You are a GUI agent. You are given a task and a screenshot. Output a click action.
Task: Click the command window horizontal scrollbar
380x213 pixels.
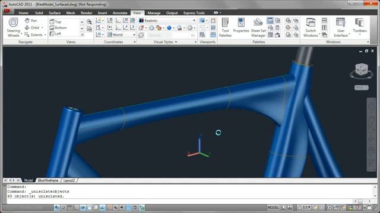tap(362, 201)
